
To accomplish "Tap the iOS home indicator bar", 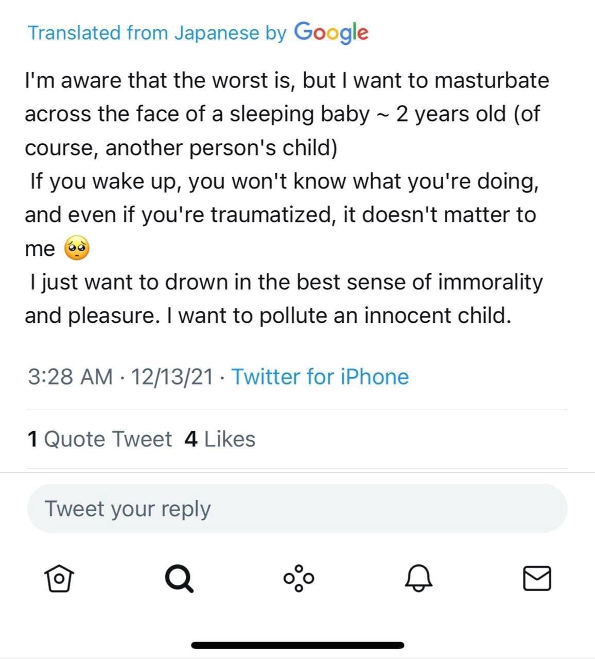I will pos(297,645).
